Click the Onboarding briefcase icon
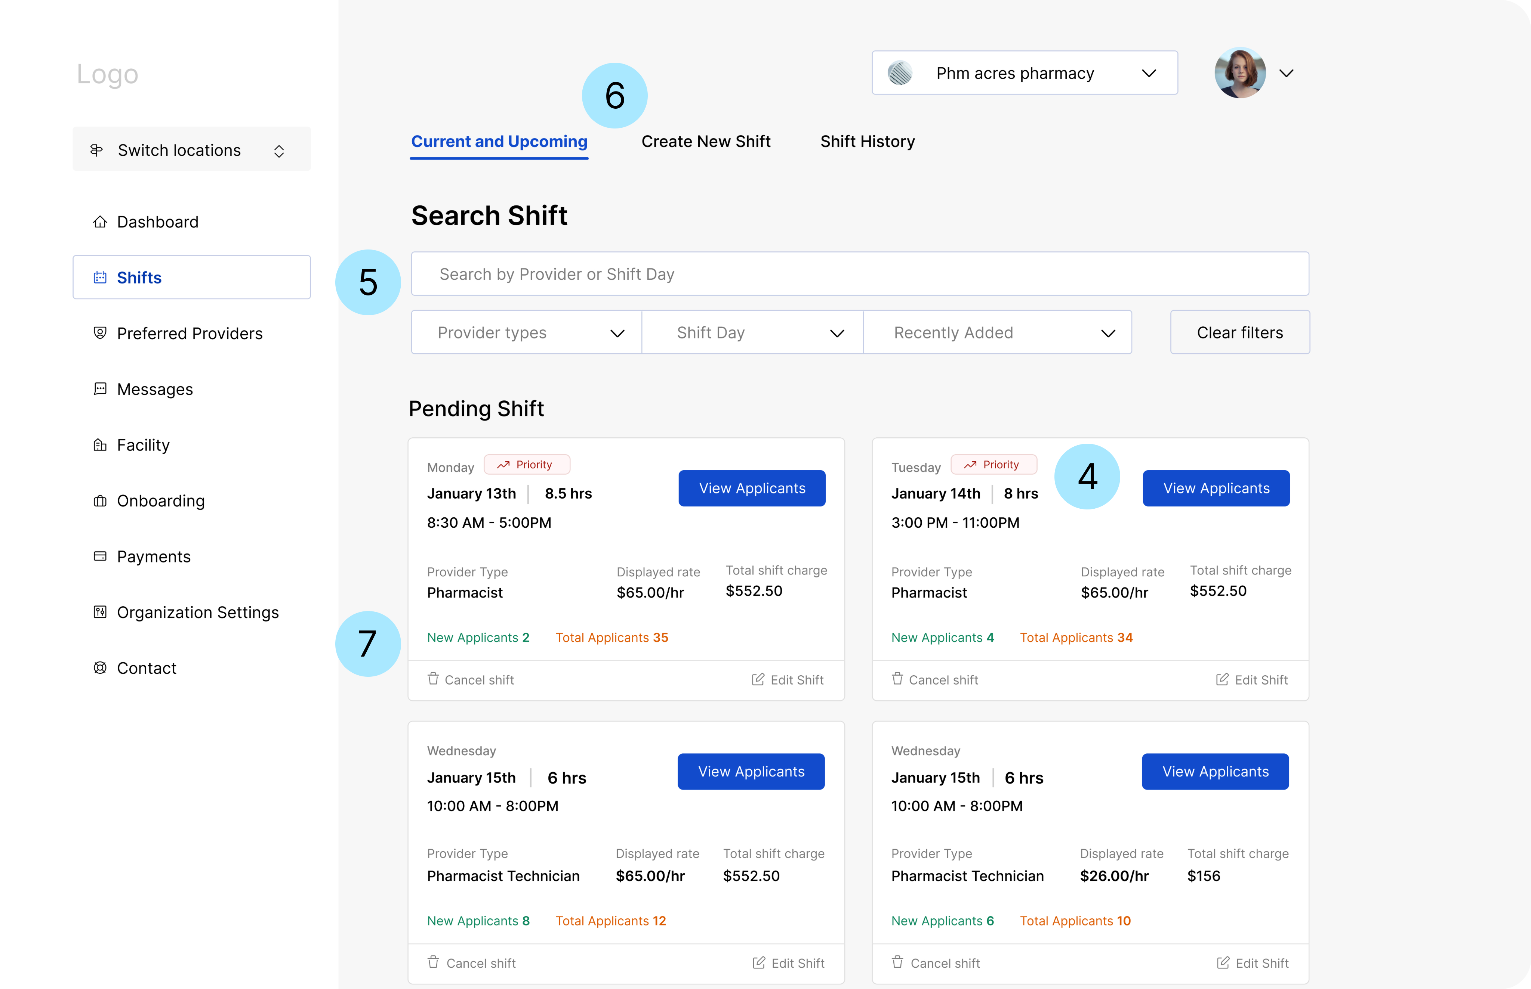Viewport: 1531px width, 989px height. pyautogui.click(x=100, y=500)
